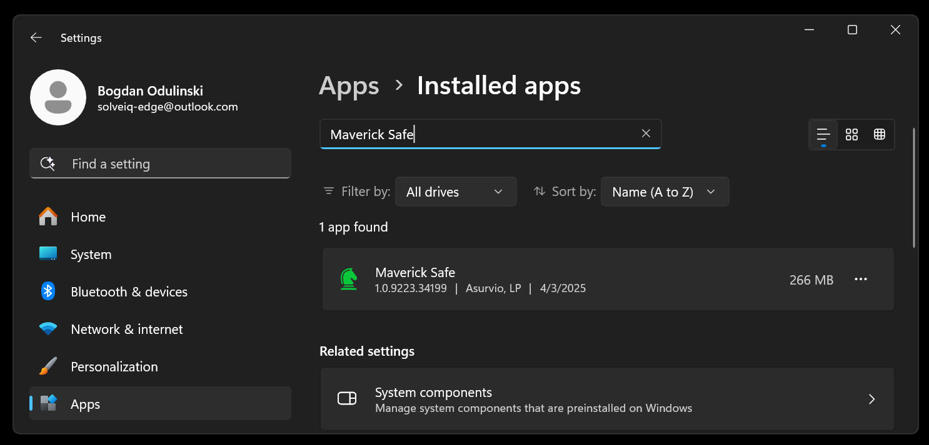Click the Bluetooth icon
929x445 pixels.
pos(48,291)
